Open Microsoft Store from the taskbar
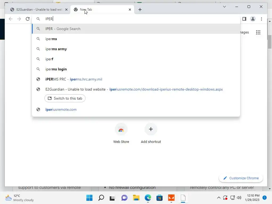This screenshot has width=272, height=204. pyautogui.click(x=159, y=198)
